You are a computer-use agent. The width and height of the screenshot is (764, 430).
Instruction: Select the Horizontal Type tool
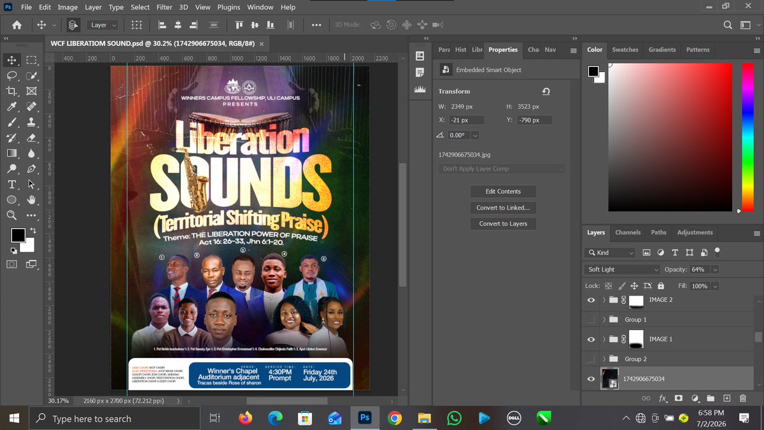point(11,184)
